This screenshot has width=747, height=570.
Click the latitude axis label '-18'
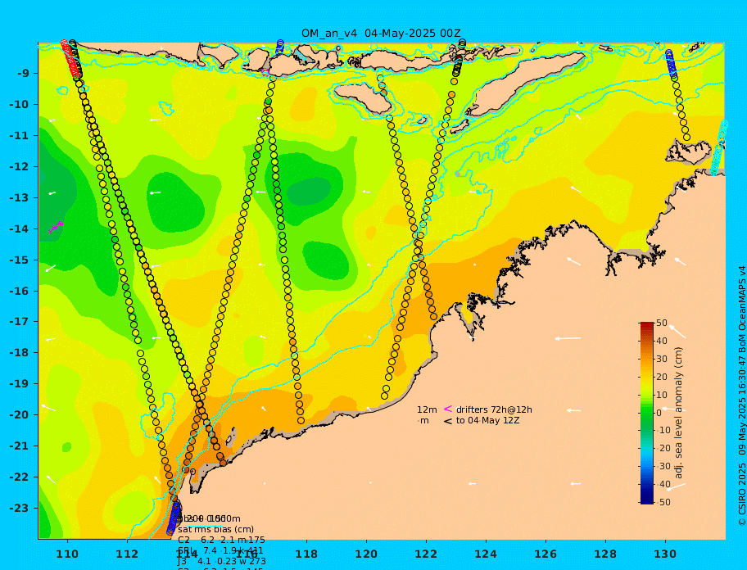click(19, 353)
